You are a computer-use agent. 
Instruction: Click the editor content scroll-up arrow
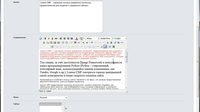point(126,50)
